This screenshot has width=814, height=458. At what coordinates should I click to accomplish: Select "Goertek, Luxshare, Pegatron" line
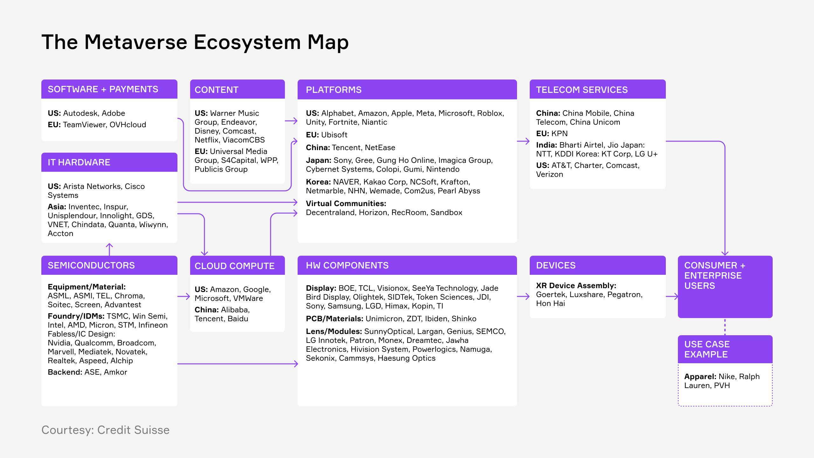click(x=589, y=295)
